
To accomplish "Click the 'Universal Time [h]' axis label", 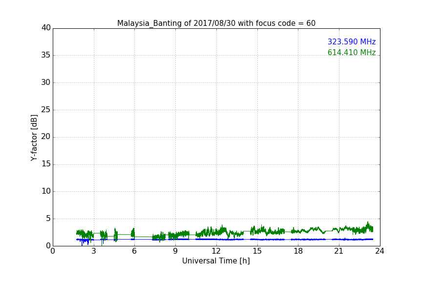I will point(216,261).
